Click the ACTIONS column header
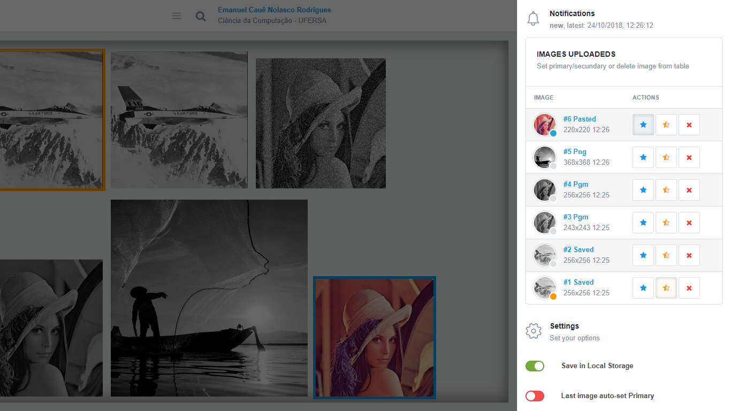This screenshot has height=411, width=731. click(646, 98)
